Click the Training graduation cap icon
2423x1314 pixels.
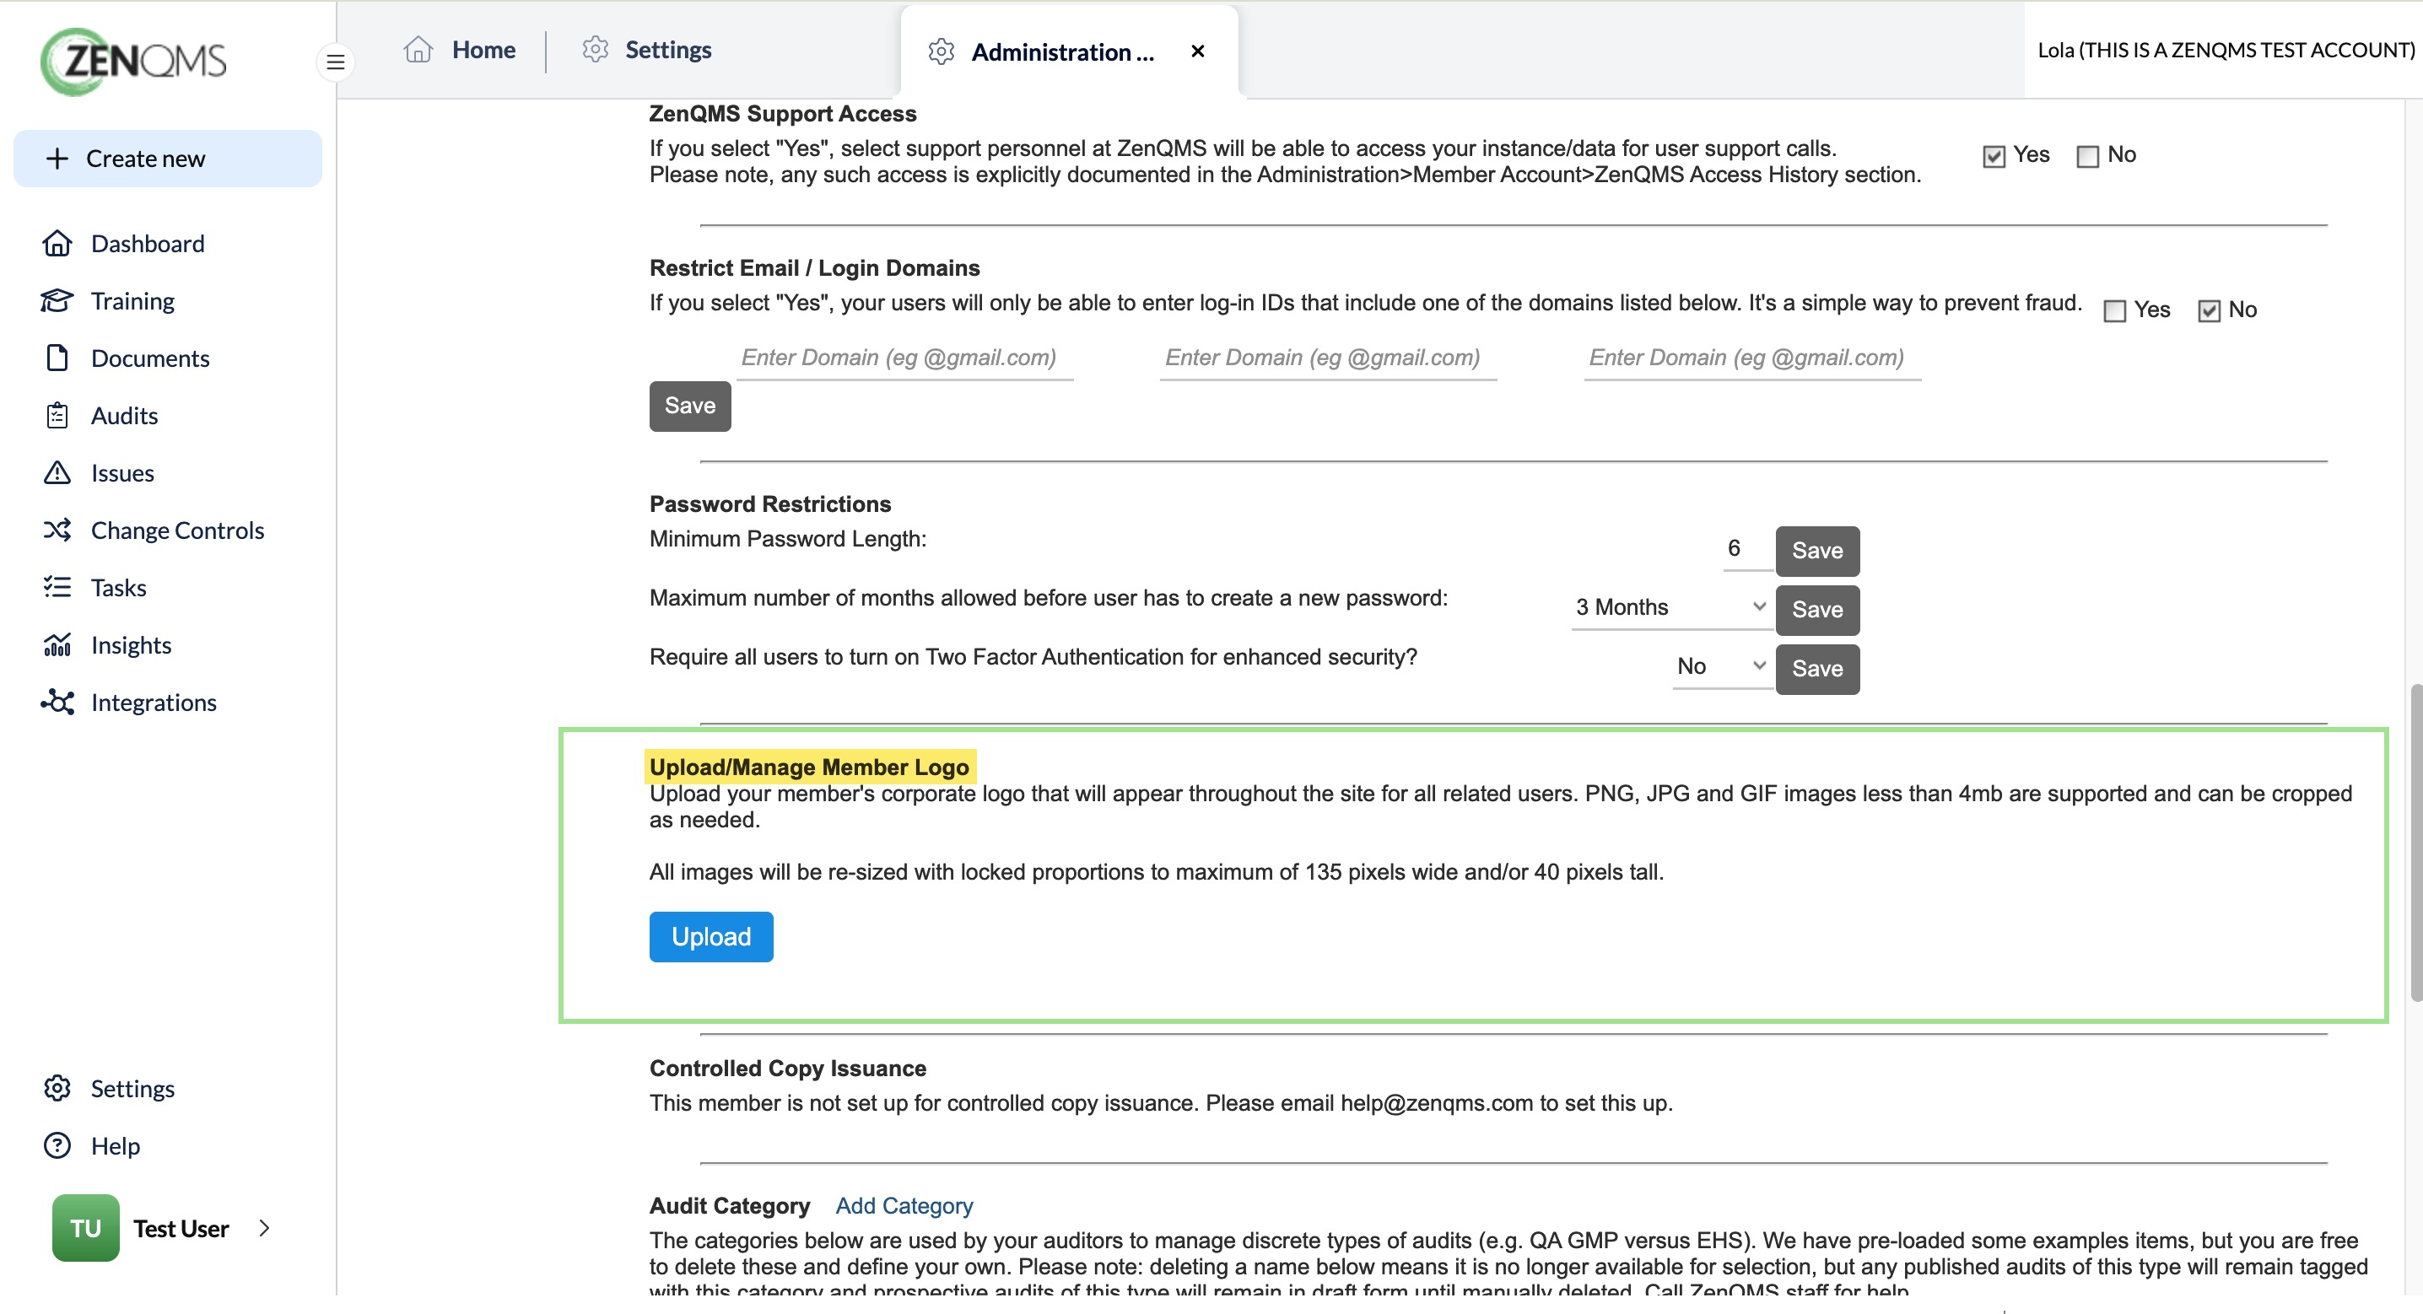point(57,301)
